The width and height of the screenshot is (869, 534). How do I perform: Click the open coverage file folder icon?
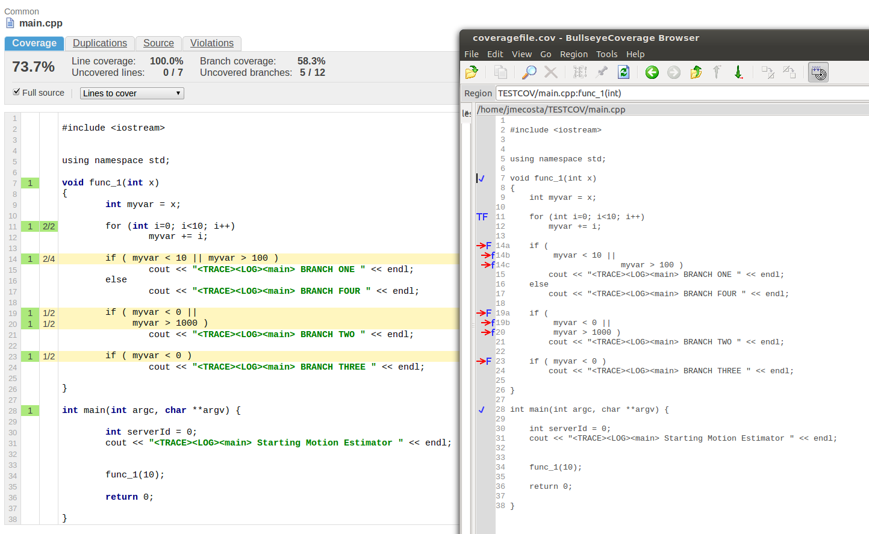472,72
